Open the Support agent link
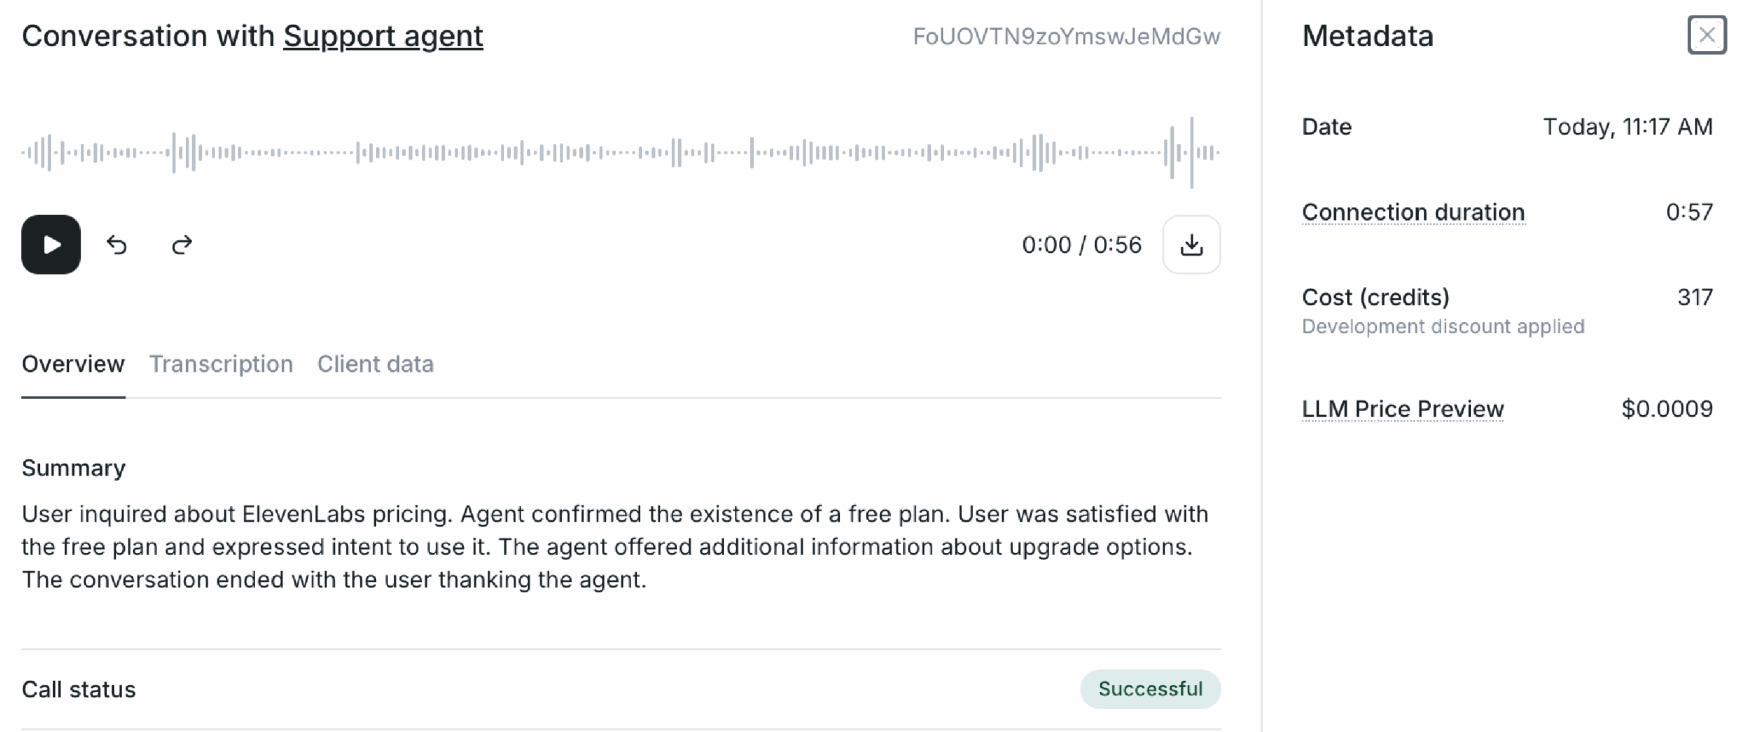The height and width of the screenshot is (732, 1737). click(x=383, y=36)
